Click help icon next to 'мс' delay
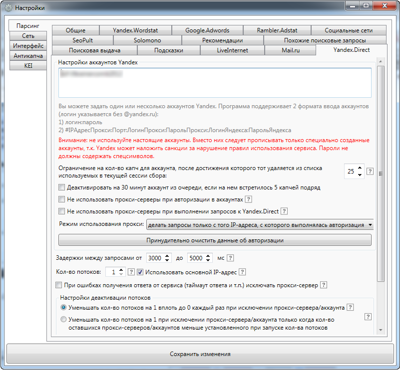 pos(230,258)
